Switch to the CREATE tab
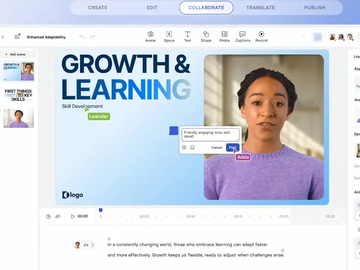Screen dimensions: 360x270 click(98, 8)
